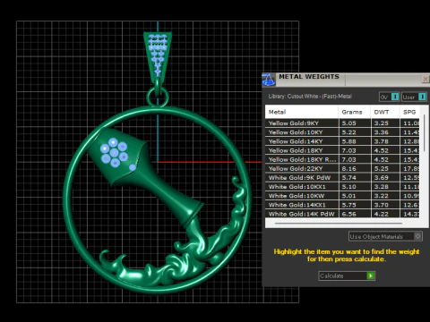430x322 pixels.
Task: Click the 5.75 grams value
Action: [348, 205]
